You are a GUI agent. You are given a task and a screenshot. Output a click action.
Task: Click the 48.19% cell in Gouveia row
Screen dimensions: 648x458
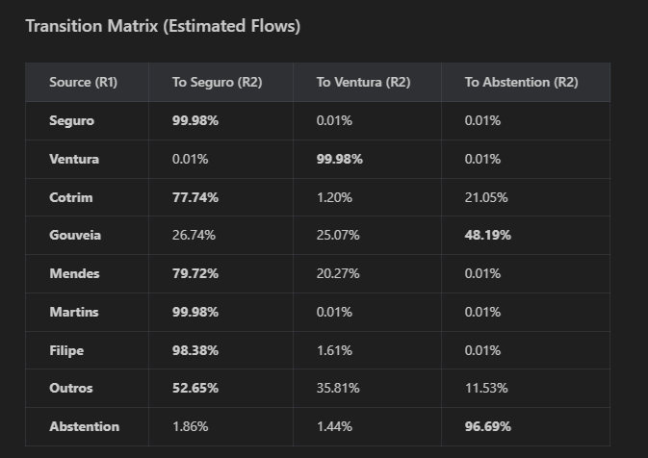tap(487, 235)
